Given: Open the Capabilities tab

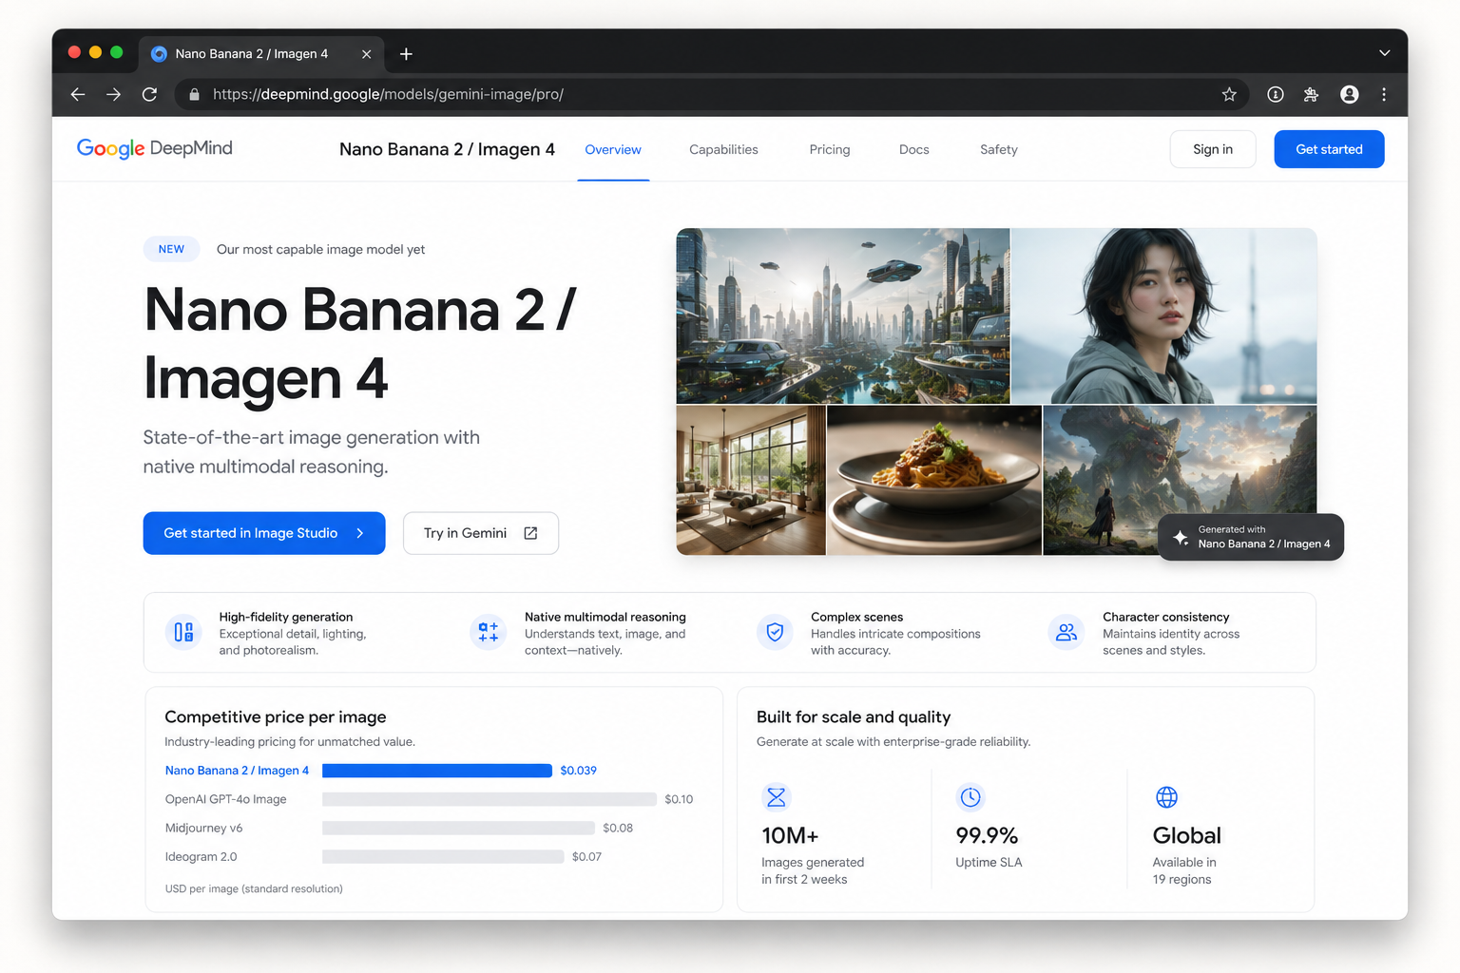Looking at the screenshot, I should pyautogui.click(x=723, y=149).
